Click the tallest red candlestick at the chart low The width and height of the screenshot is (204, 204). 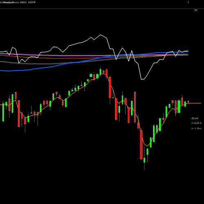tap(141, 145)
